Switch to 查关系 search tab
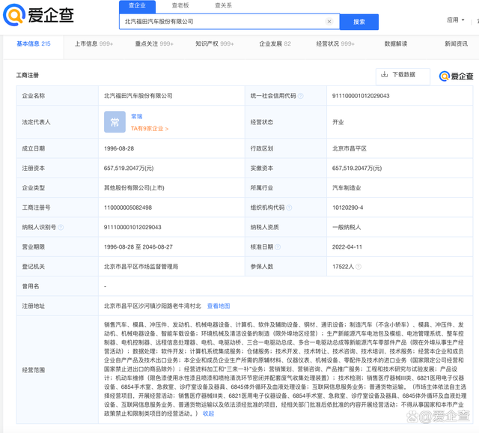 point(223,5)
